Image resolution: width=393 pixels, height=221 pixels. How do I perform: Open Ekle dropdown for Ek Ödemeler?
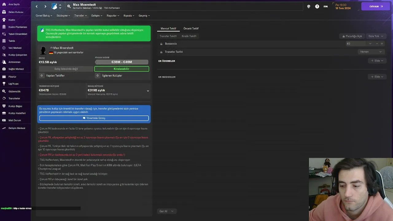(x=377, y=61)
